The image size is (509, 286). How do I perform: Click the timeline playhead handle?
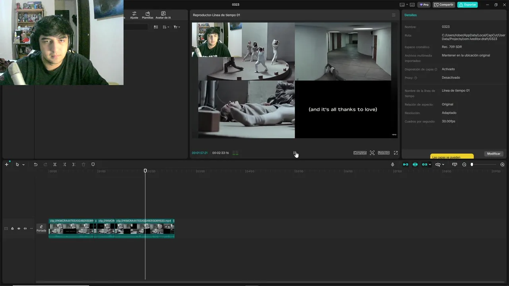click(145, 171)
